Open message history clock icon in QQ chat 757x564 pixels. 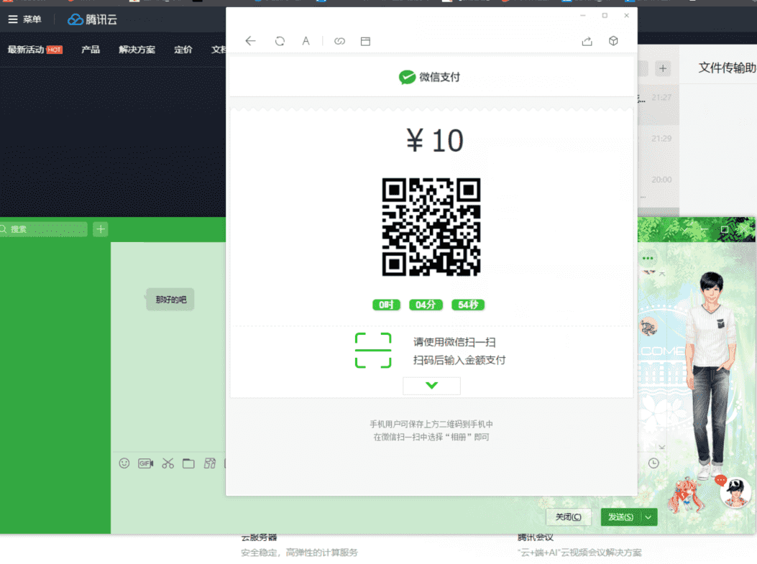coord(653,463)
